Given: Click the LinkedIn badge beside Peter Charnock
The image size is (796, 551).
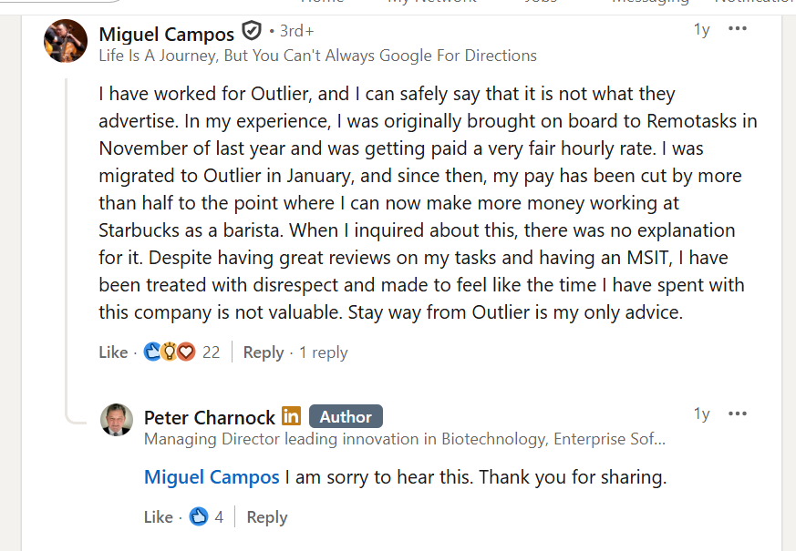Looking at the screenshot, I should click(x=292, y=416).
